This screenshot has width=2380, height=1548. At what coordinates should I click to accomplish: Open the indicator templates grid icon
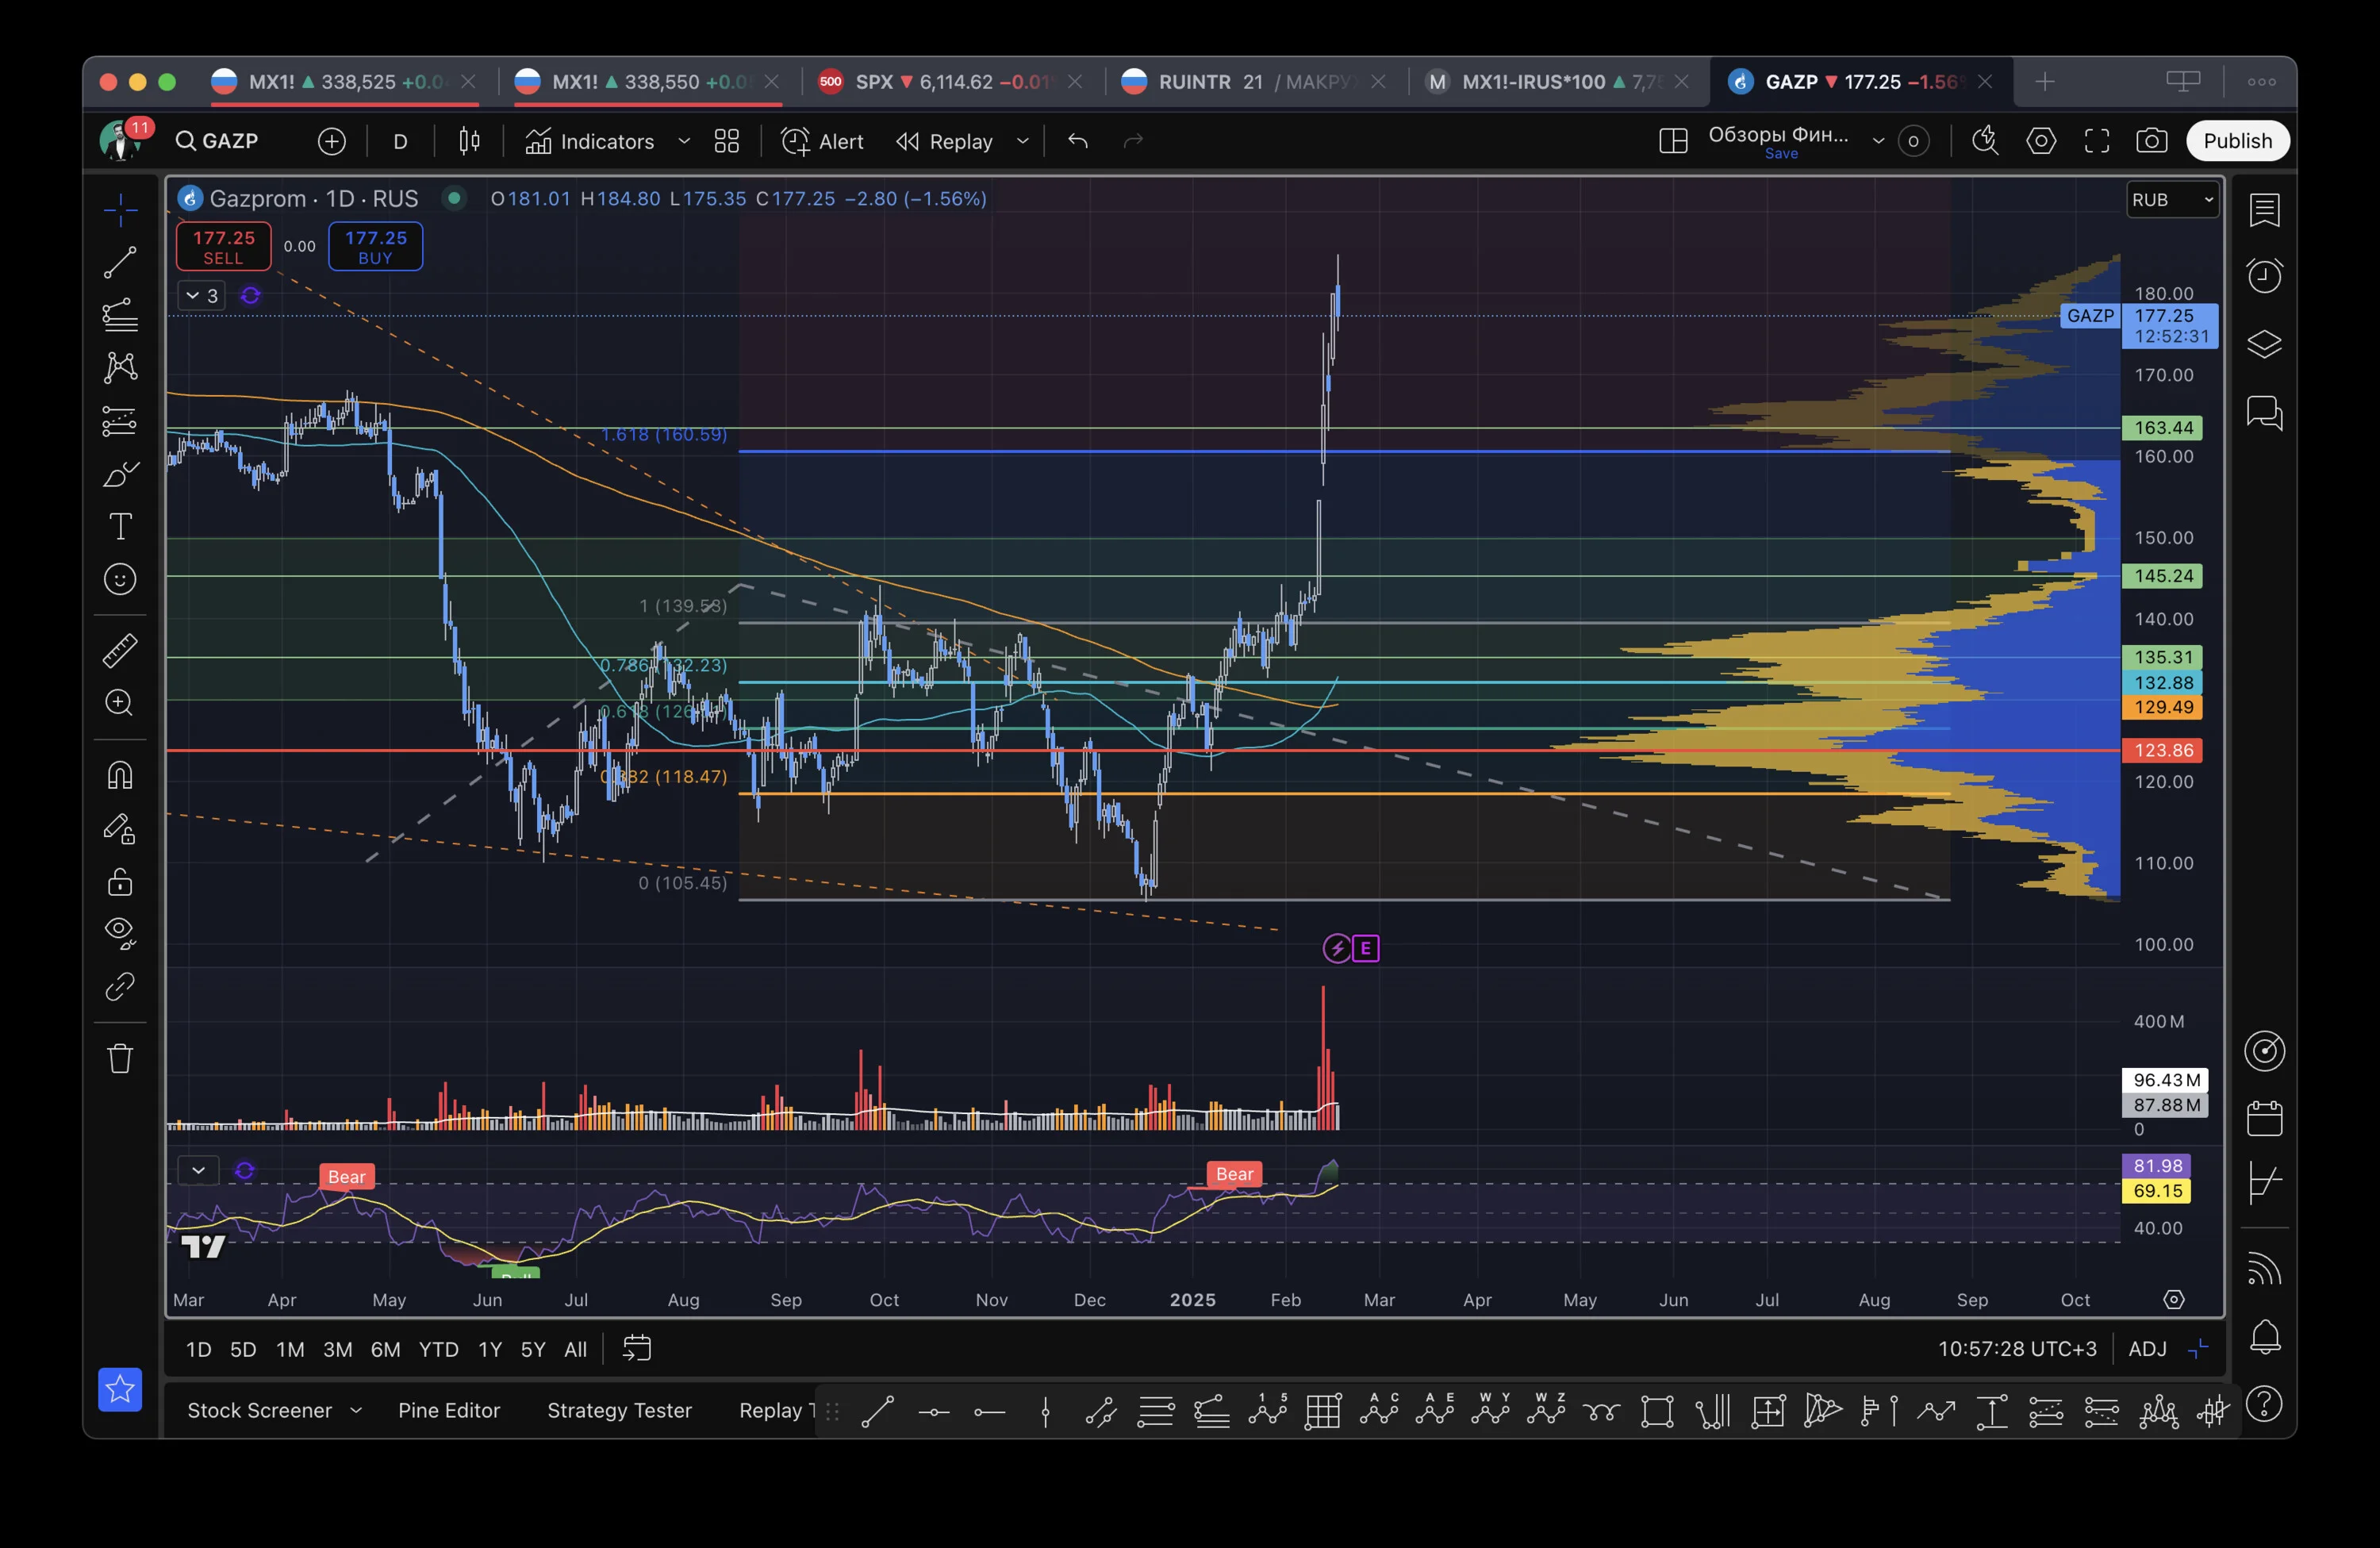[x=727, y=141]
